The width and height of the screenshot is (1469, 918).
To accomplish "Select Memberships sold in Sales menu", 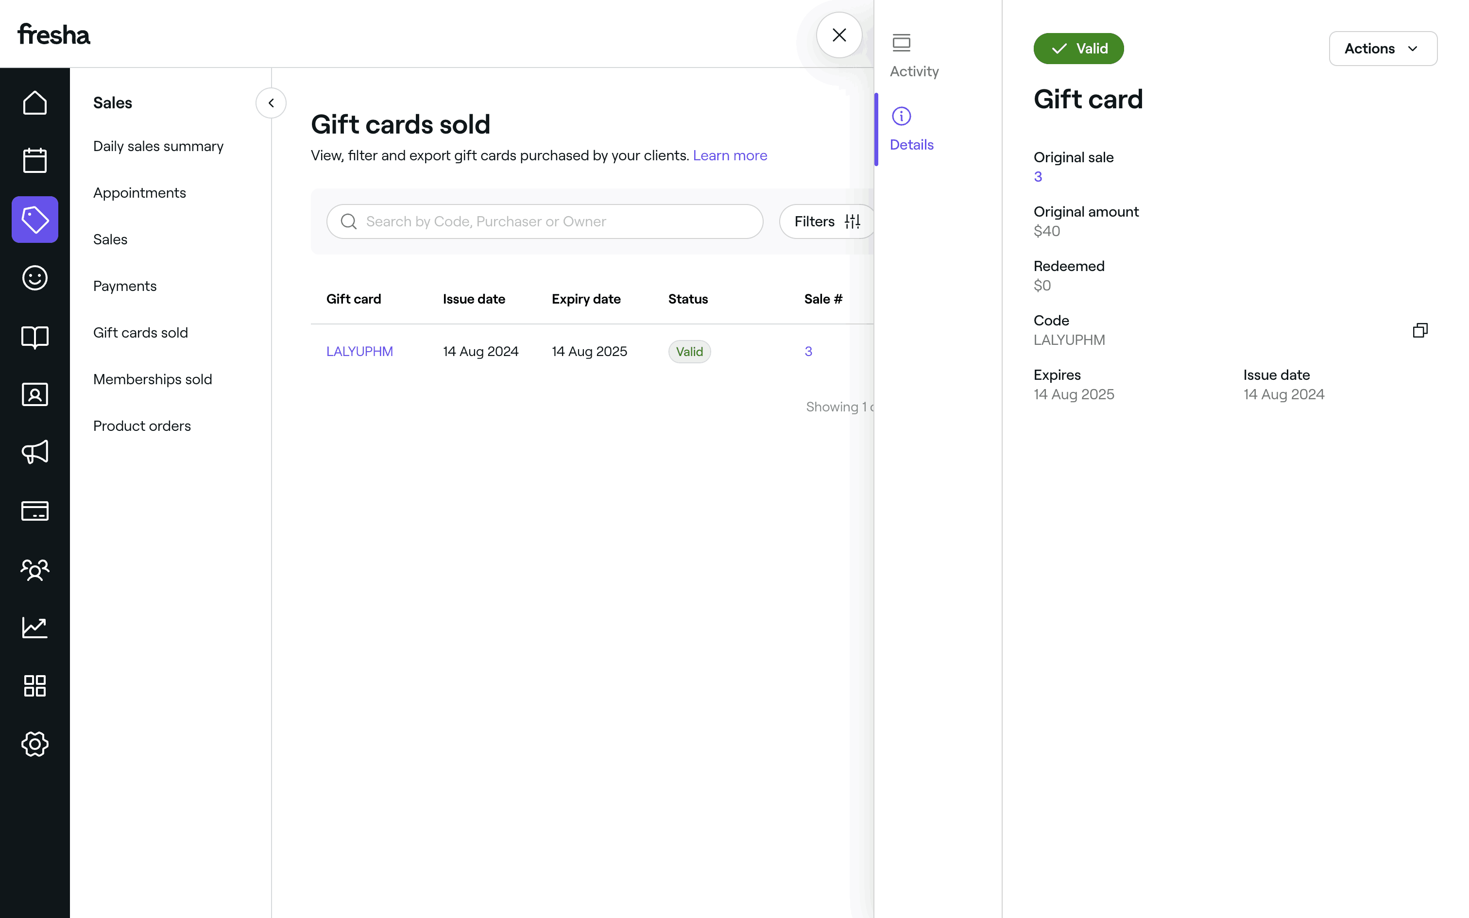I will (153, 379).
